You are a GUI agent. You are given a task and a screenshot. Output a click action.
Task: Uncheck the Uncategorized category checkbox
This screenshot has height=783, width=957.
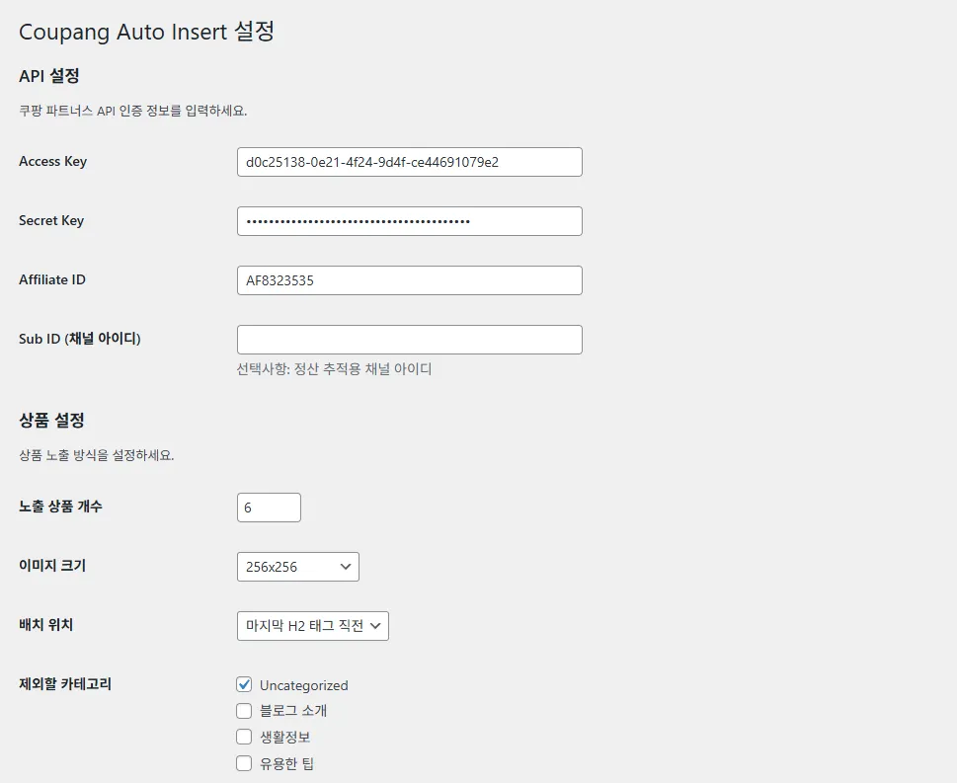pos(244,684)
